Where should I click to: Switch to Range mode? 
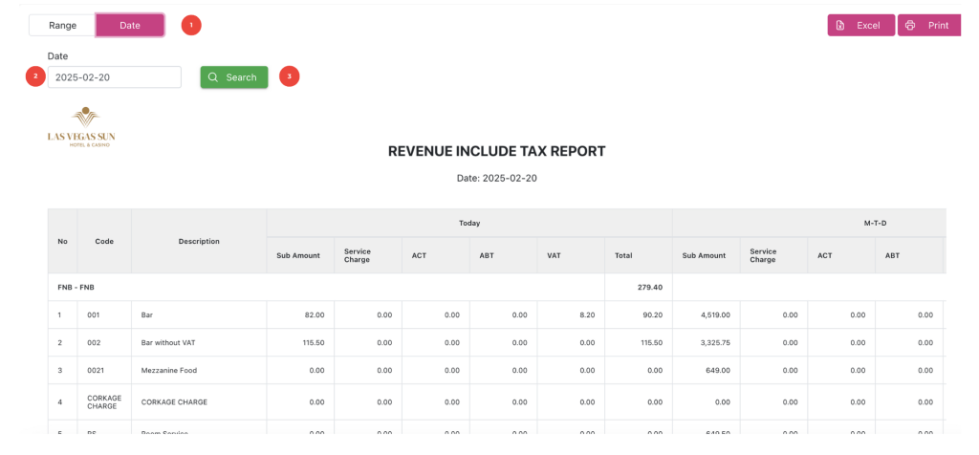[62, 26]
